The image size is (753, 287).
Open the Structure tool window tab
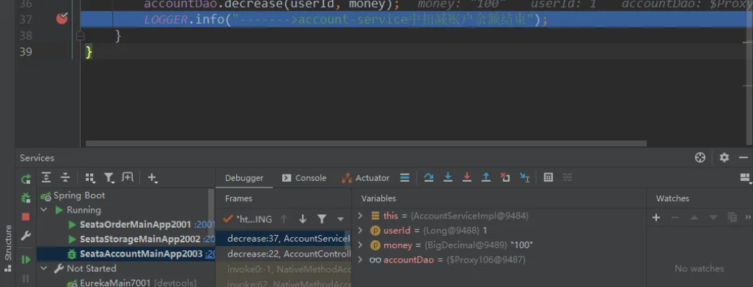tap(8, 249)
